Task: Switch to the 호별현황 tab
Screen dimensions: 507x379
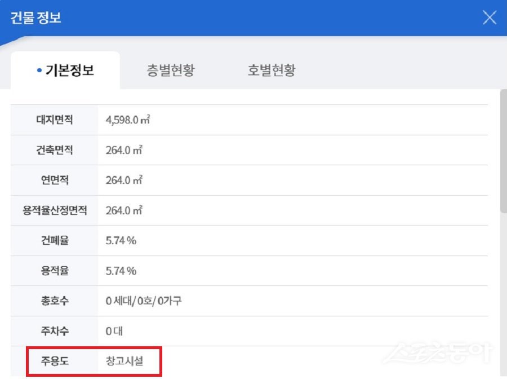Action: [270, 70]
